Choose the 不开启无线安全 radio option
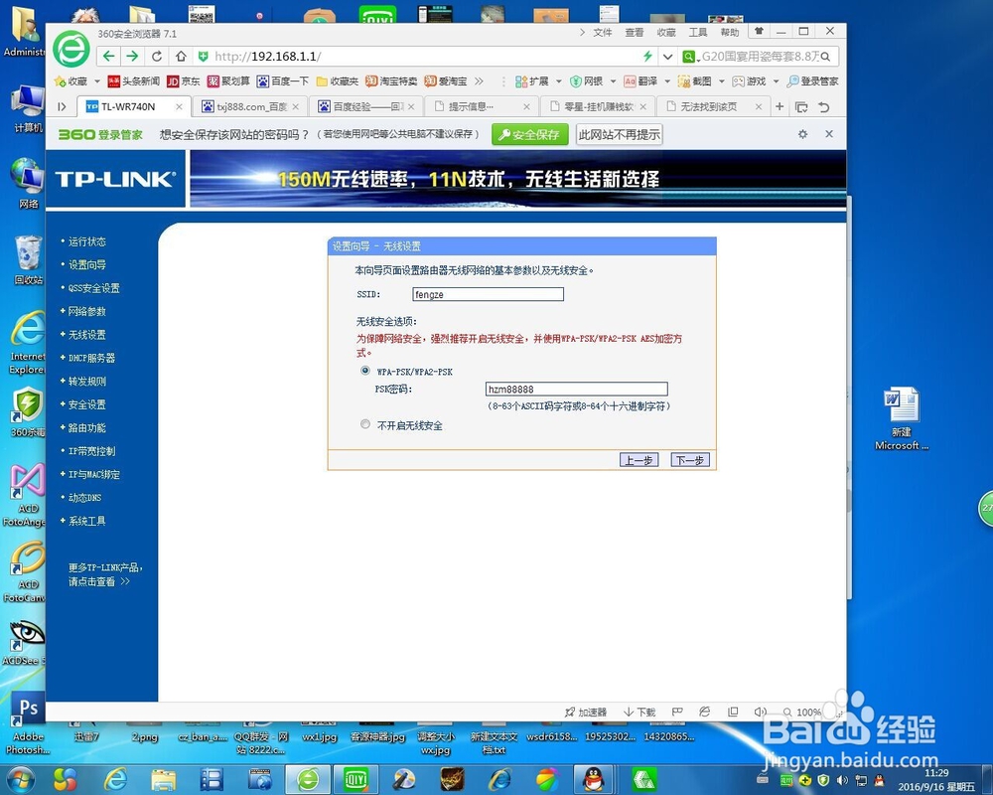 click(x=364, y=424)
